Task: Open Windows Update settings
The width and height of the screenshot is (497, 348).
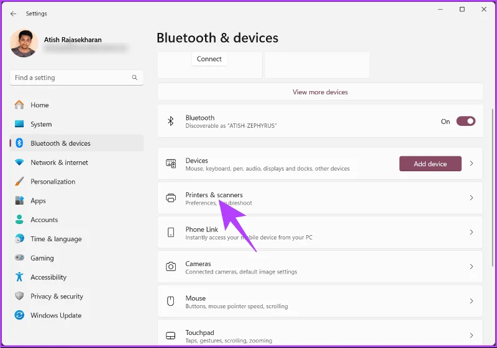Action: (76, 316)
